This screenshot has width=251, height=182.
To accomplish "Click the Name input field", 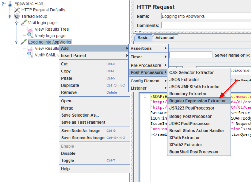I will point(206,16).
